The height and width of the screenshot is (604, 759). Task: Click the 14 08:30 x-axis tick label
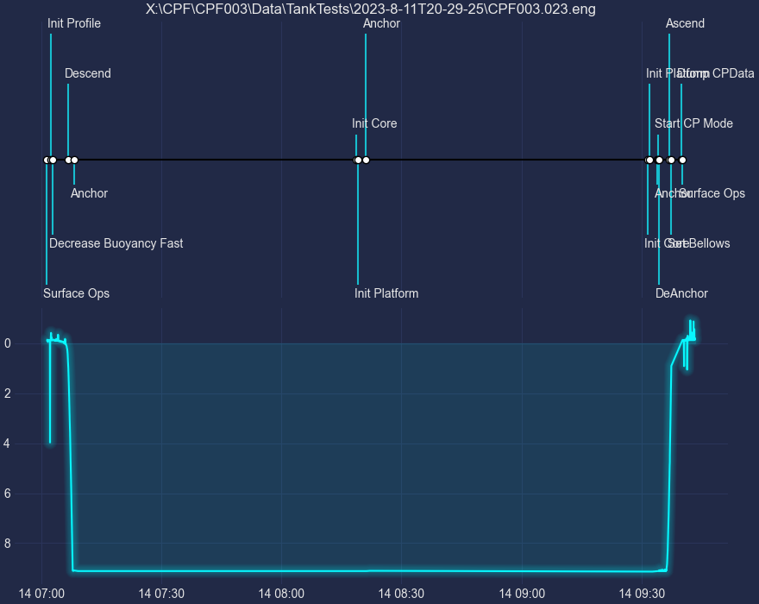(x=401, y=594)
